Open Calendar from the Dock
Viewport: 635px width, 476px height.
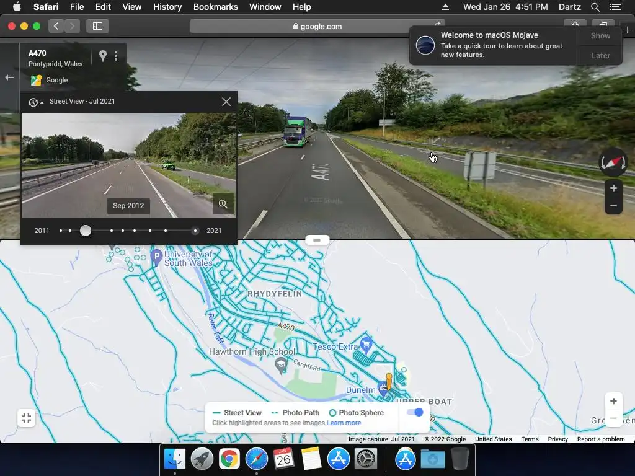[283, 459]
